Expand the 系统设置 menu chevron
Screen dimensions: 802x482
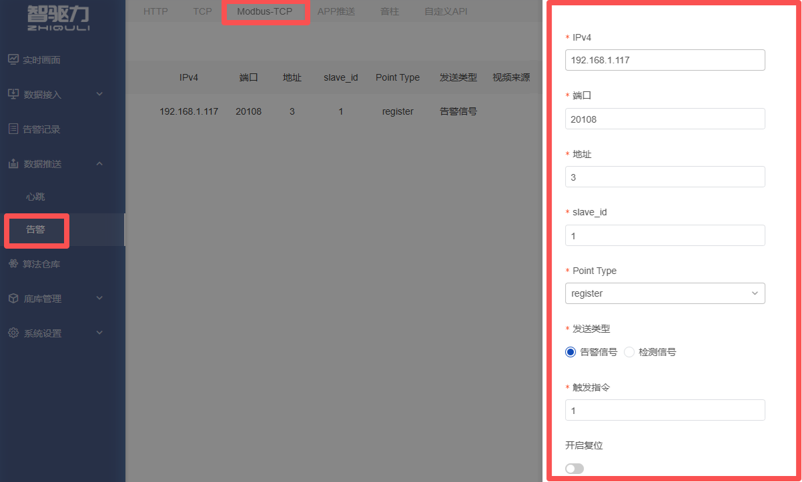pos(99,333)
